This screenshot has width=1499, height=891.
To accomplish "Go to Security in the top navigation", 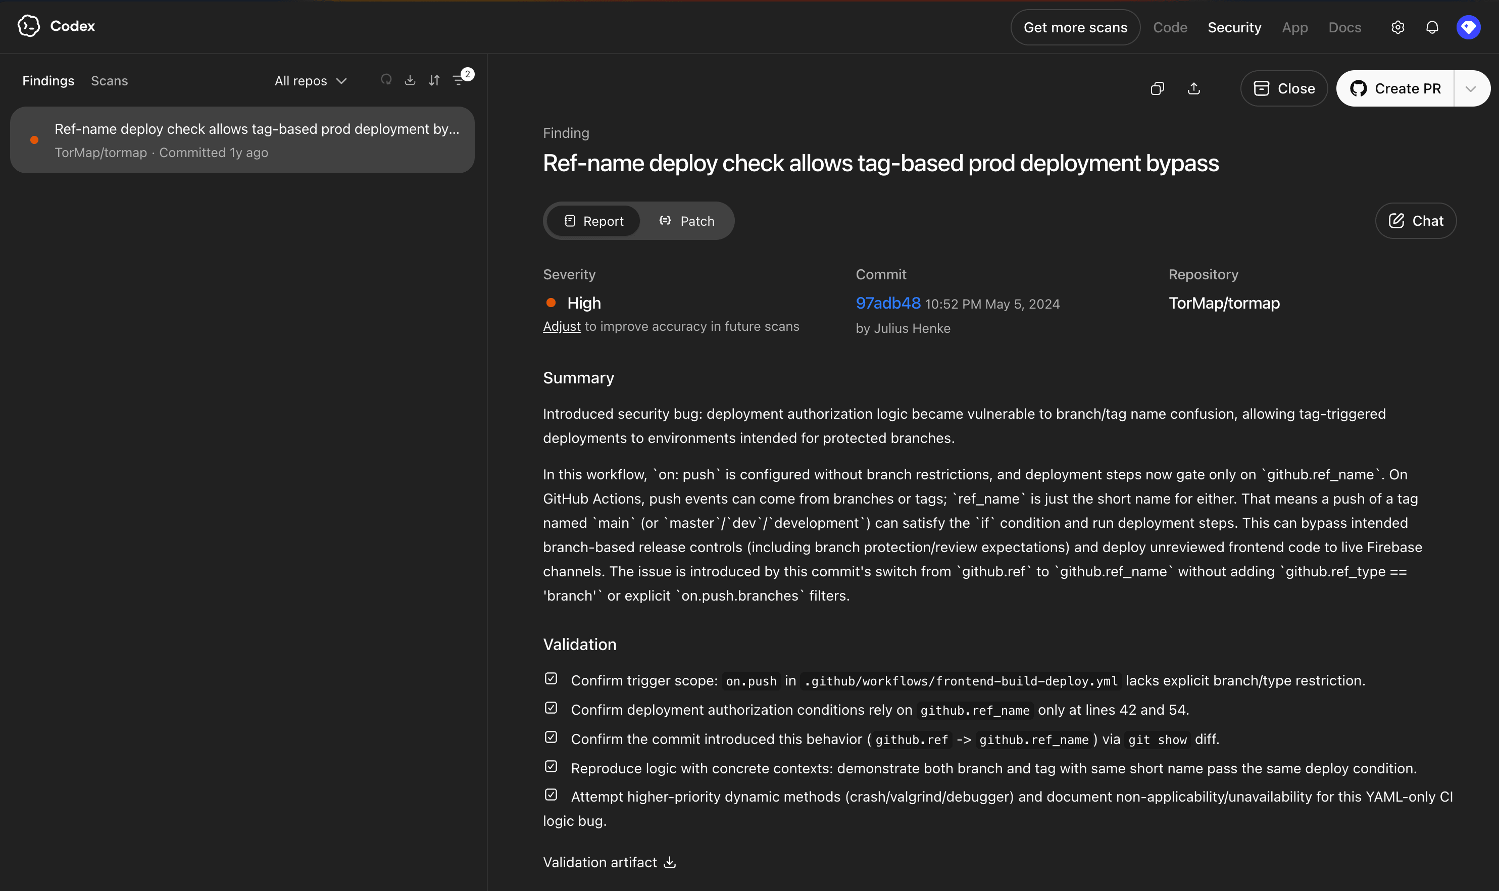I will pos(1234,28).
